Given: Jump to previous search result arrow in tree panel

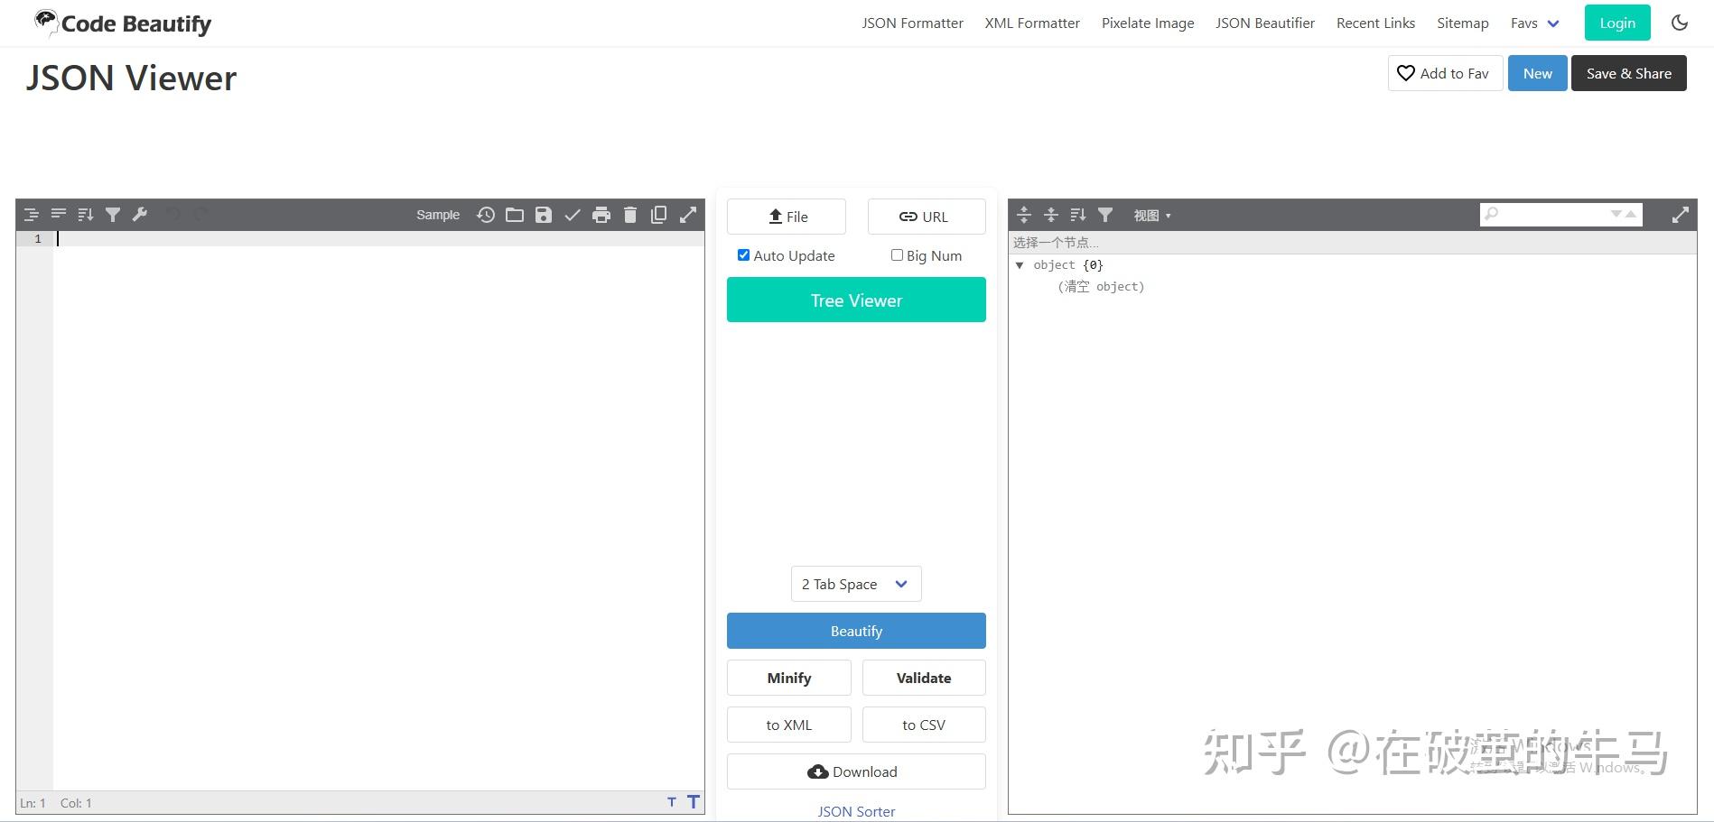Looking at the screenshot, I should [x=1631, y=214].
